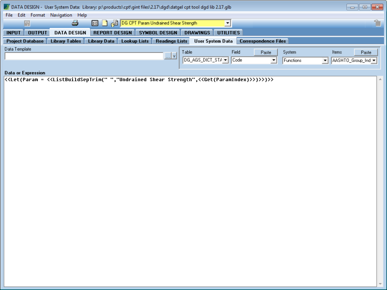Click the ellipsis browse button for Data Template
Screen dimensions: 387x290
[167, 56]
